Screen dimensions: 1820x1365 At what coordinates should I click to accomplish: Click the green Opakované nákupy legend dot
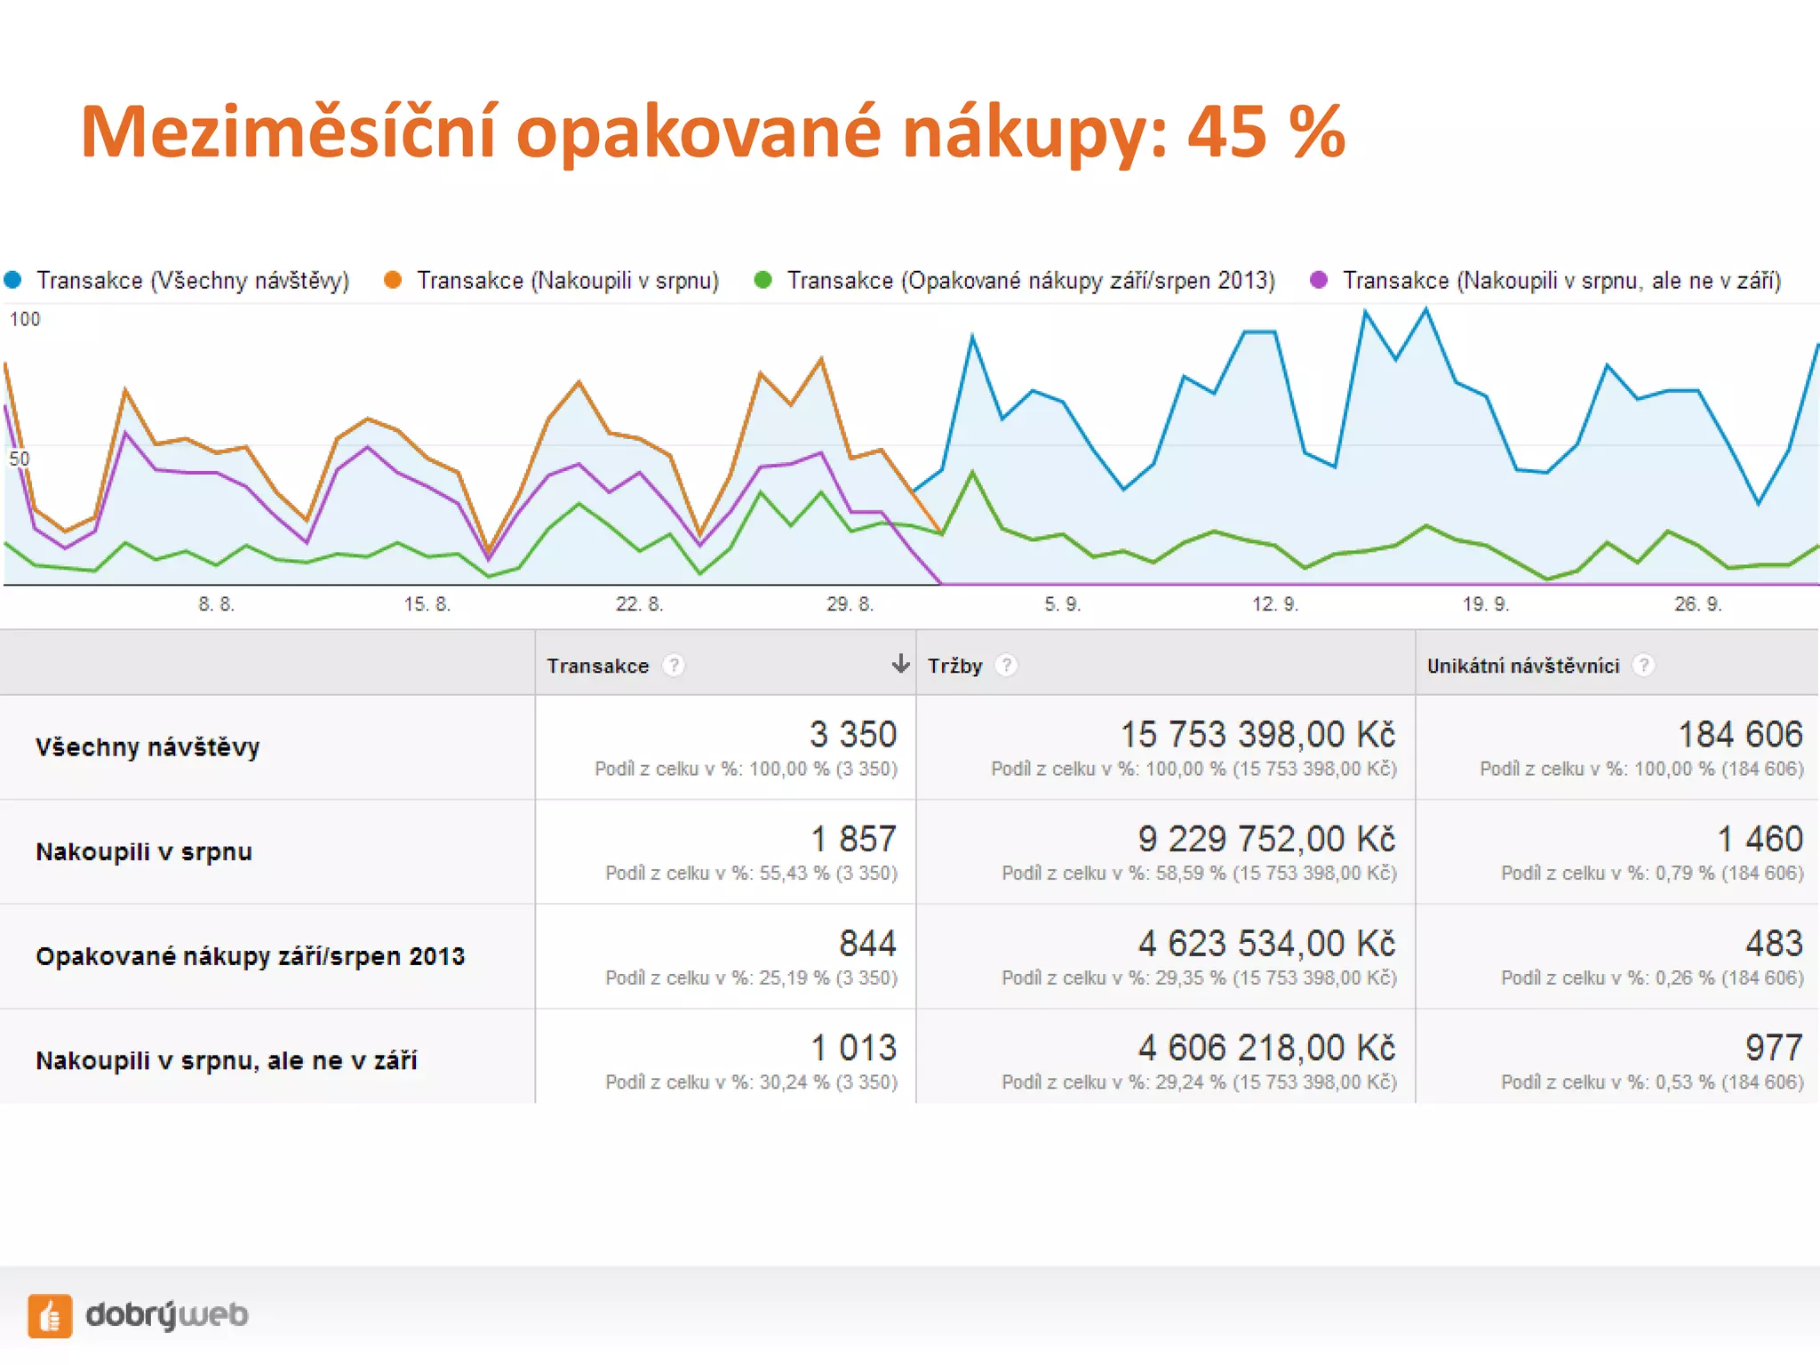pyautogui.click(x=762, y=280)
